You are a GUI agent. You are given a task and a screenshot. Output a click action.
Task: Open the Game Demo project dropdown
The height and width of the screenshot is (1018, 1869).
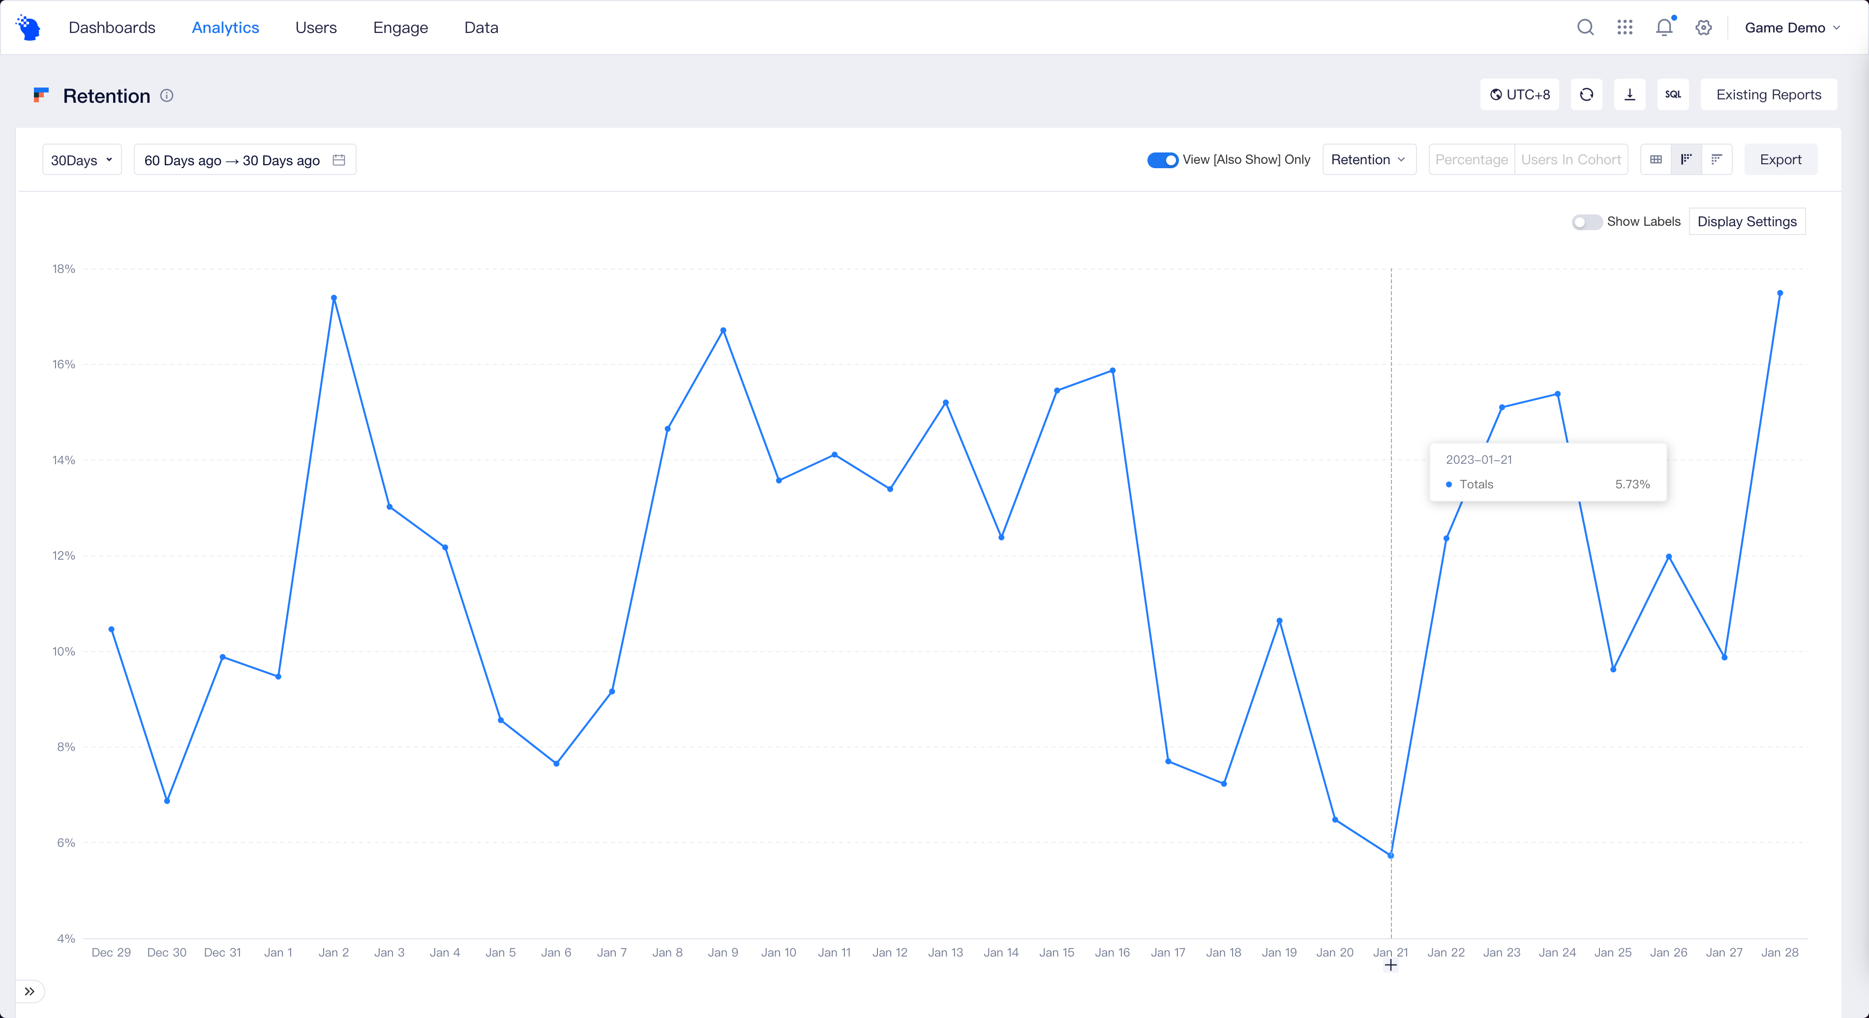click(1792, 28)
